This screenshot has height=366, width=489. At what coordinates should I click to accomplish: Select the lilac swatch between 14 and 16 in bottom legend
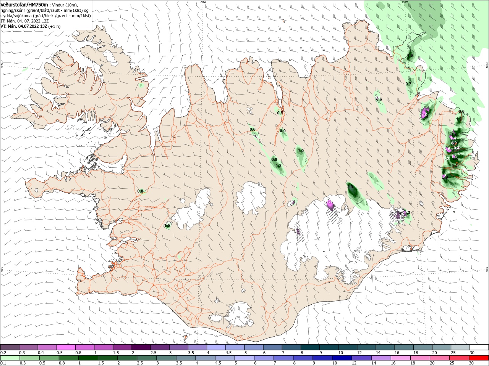pyautogui.click(x=381, y=358)
